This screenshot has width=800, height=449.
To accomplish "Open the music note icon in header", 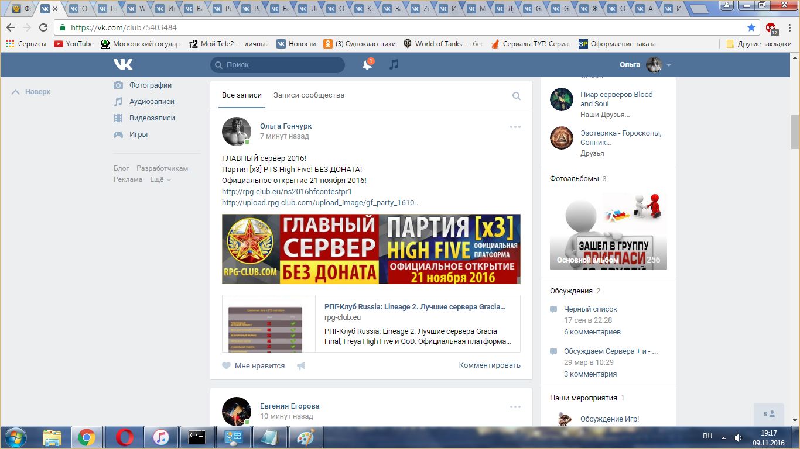I will pos(394,64).
